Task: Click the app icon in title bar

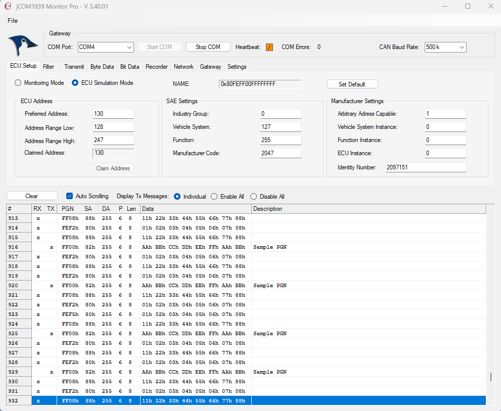Action: click(8, 6)
